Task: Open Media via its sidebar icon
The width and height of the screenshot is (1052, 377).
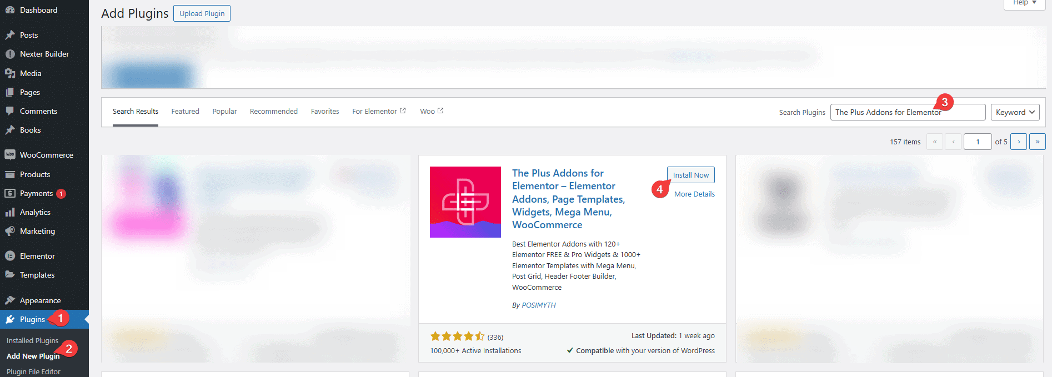Action: coord(10,73)
